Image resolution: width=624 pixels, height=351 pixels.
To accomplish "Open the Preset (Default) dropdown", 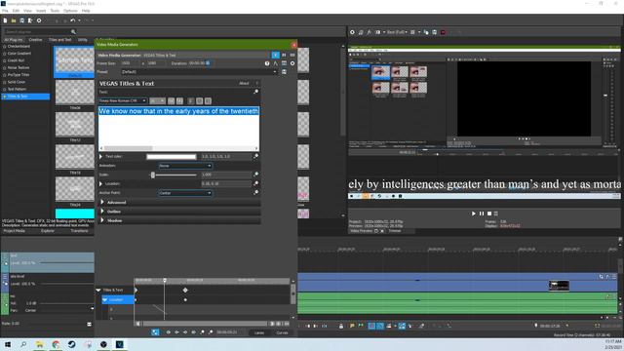I will 199,72.
